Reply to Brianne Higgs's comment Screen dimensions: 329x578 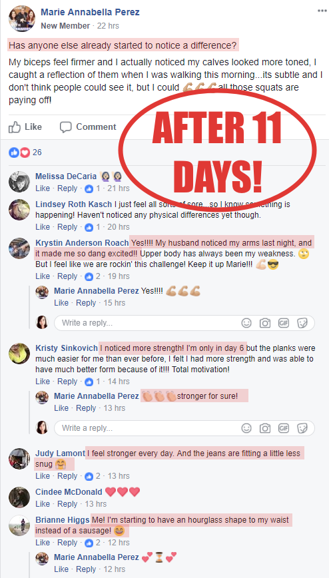click(67, 543)
